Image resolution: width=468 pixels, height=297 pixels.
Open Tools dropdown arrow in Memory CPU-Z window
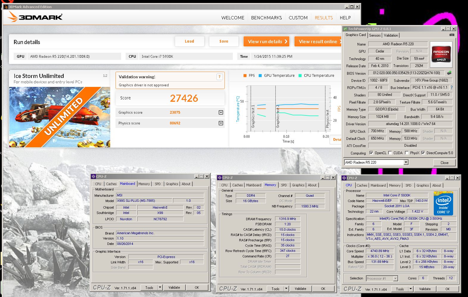coord(286,289)
